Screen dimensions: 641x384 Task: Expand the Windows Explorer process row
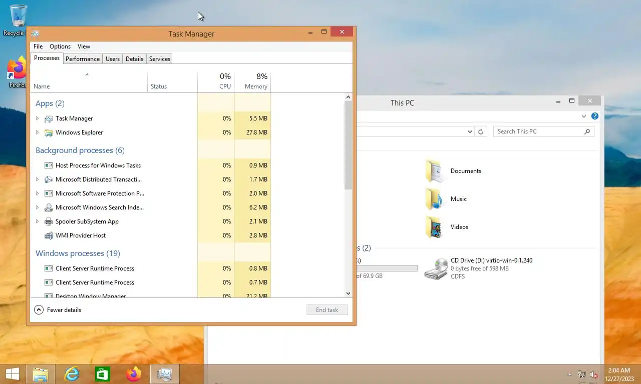click(37, 132)
